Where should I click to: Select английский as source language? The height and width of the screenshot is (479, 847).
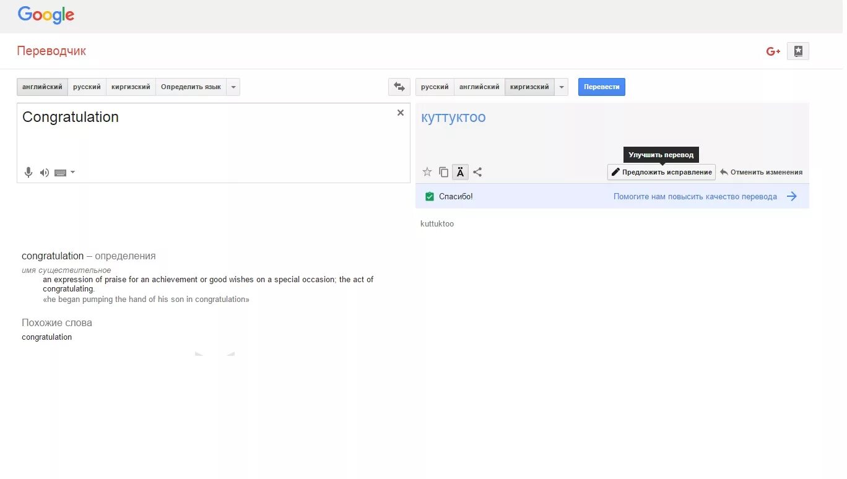pos(42,87)
